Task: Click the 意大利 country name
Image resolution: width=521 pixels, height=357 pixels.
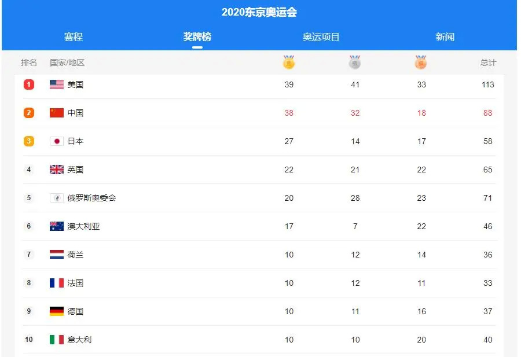Action: [79, 340]
